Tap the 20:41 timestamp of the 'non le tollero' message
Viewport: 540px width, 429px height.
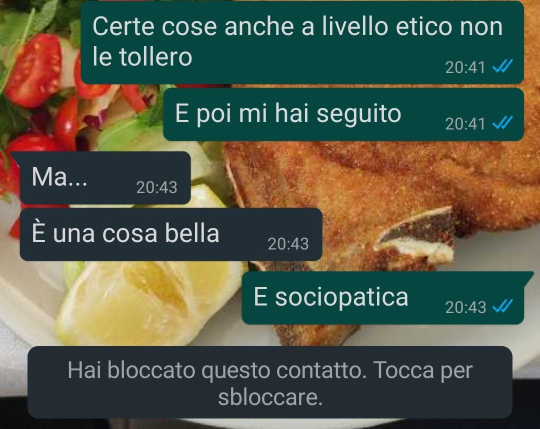point(465,67)
